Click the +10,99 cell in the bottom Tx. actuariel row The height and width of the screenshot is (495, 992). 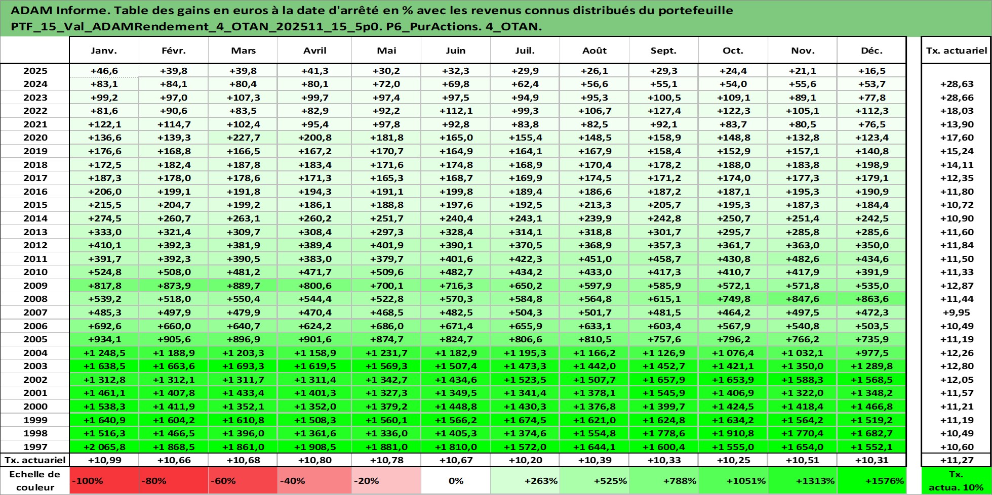(104, 460)
